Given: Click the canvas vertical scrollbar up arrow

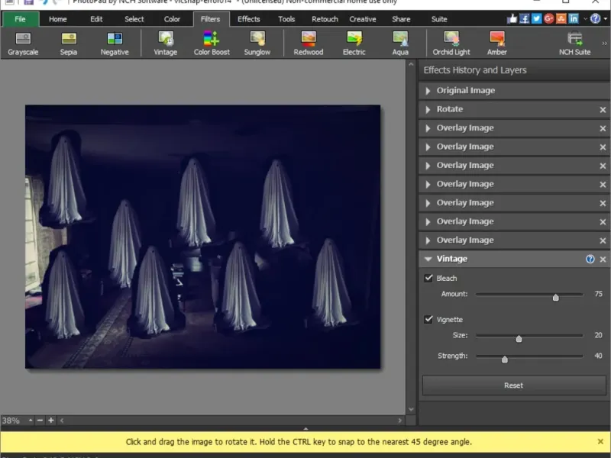Looking at the screenshot, I should (x=411, y=65).
